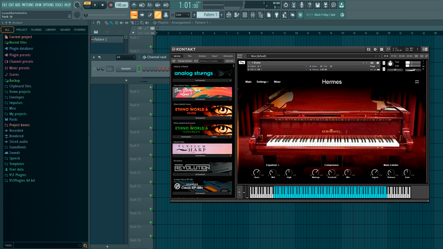443x249 pixels.
Task: Click the Instr Nav button
Action: [230, 61]
